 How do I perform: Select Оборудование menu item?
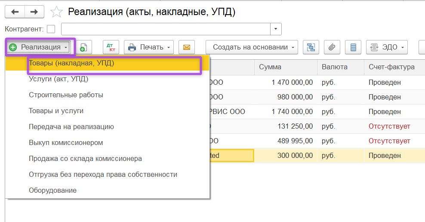[x=108, y=190]
